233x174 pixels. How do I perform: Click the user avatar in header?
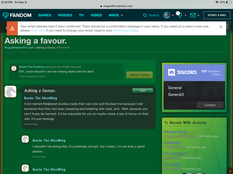point(167,15)
